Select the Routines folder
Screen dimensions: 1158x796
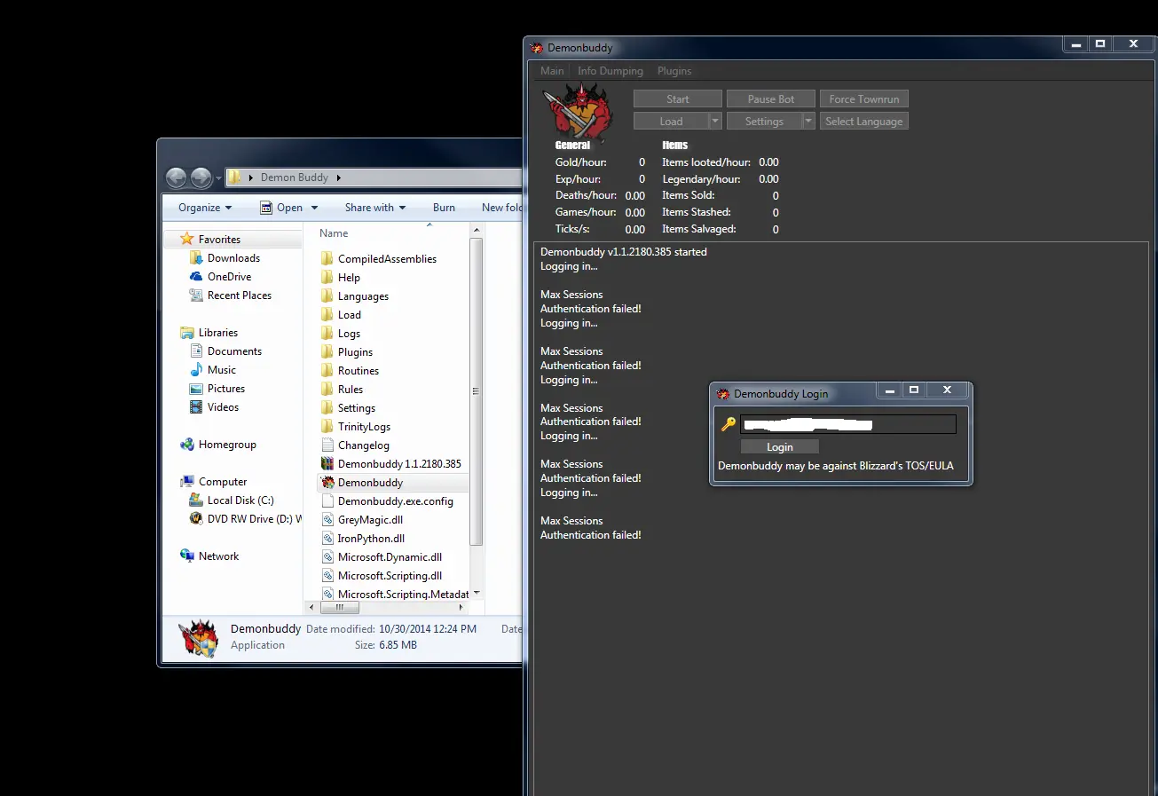tap(358, 371)
